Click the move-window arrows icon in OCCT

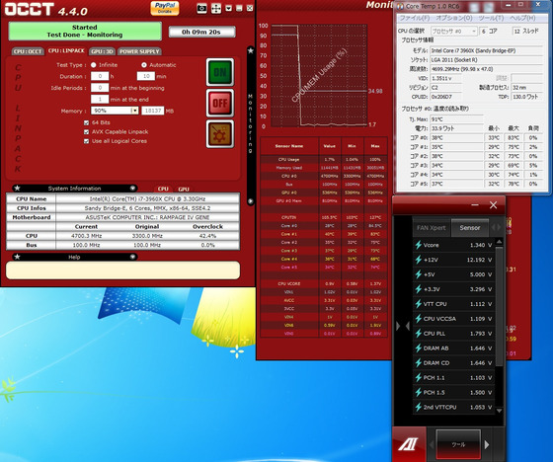216,9
